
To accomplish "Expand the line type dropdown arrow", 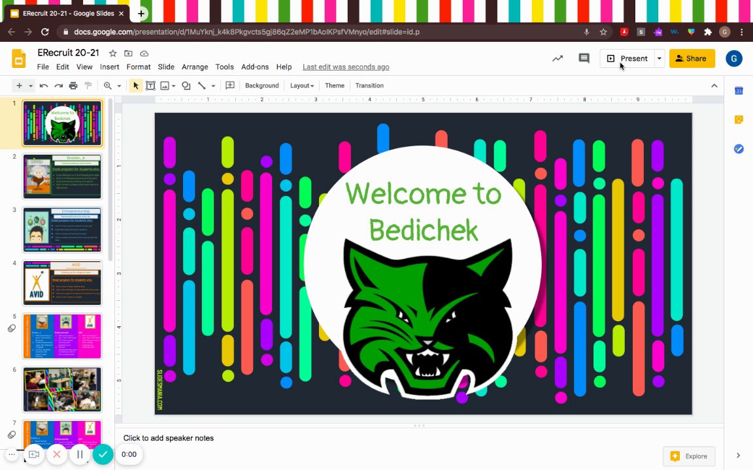I will coord(212,86).
